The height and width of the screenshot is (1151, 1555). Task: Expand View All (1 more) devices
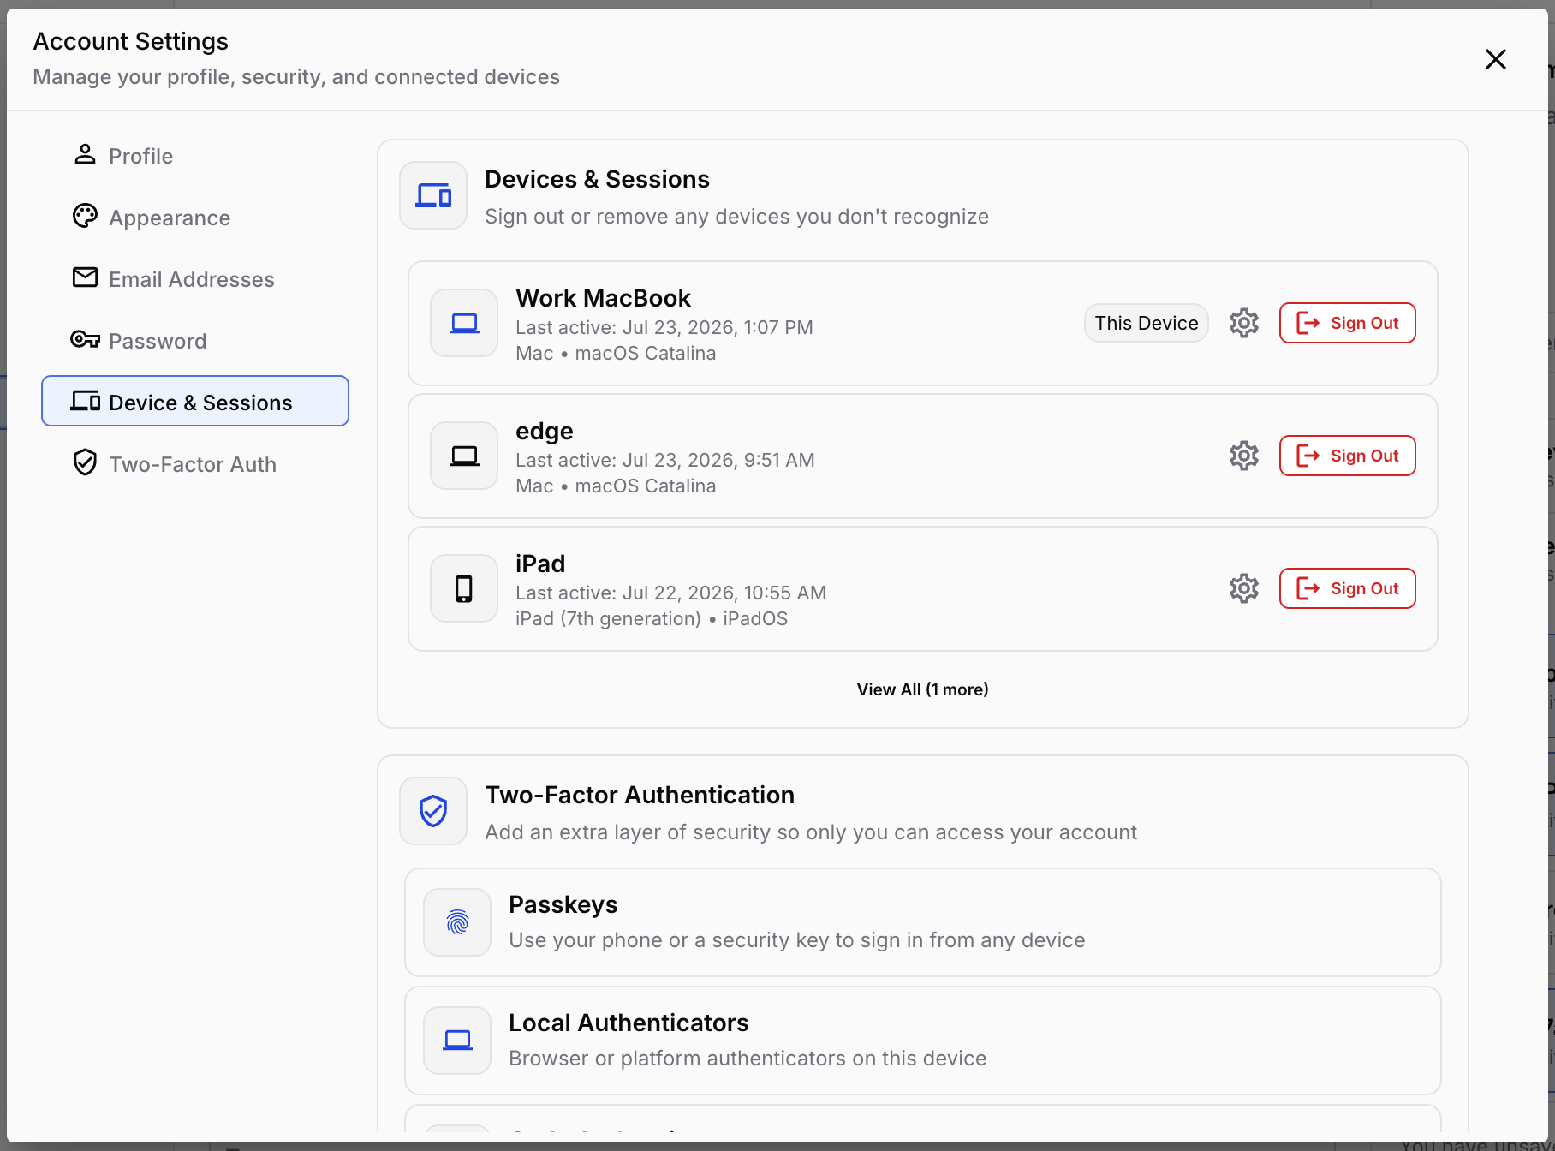coord(922,689)
